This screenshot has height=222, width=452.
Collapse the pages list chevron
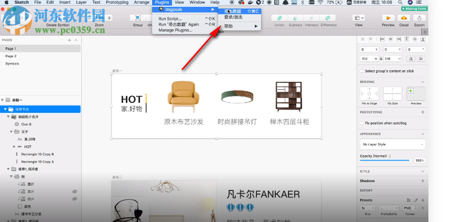click(76, 40)
